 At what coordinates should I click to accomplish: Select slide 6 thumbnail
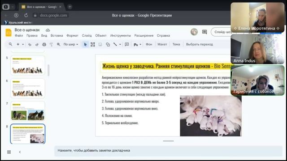coord(28,88)
